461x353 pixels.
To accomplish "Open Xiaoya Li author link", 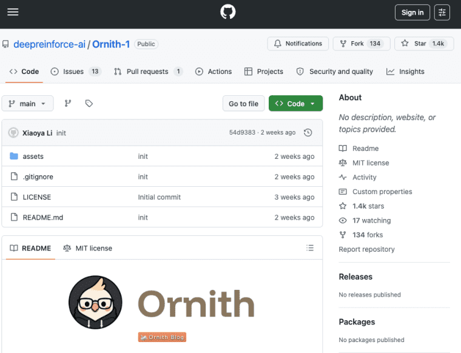I will [x=38, y=133].
